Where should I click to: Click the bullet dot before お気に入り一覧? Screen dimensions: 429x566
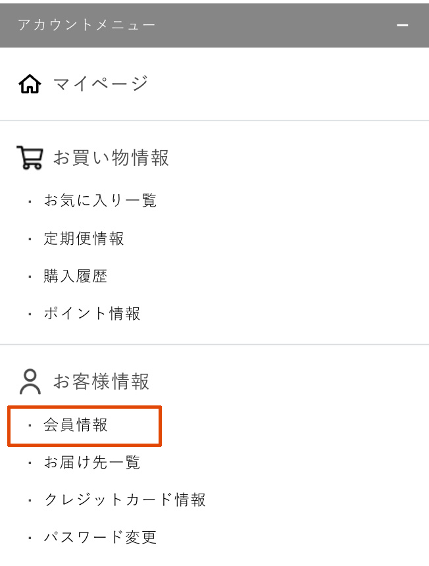[x=30, y=201]
